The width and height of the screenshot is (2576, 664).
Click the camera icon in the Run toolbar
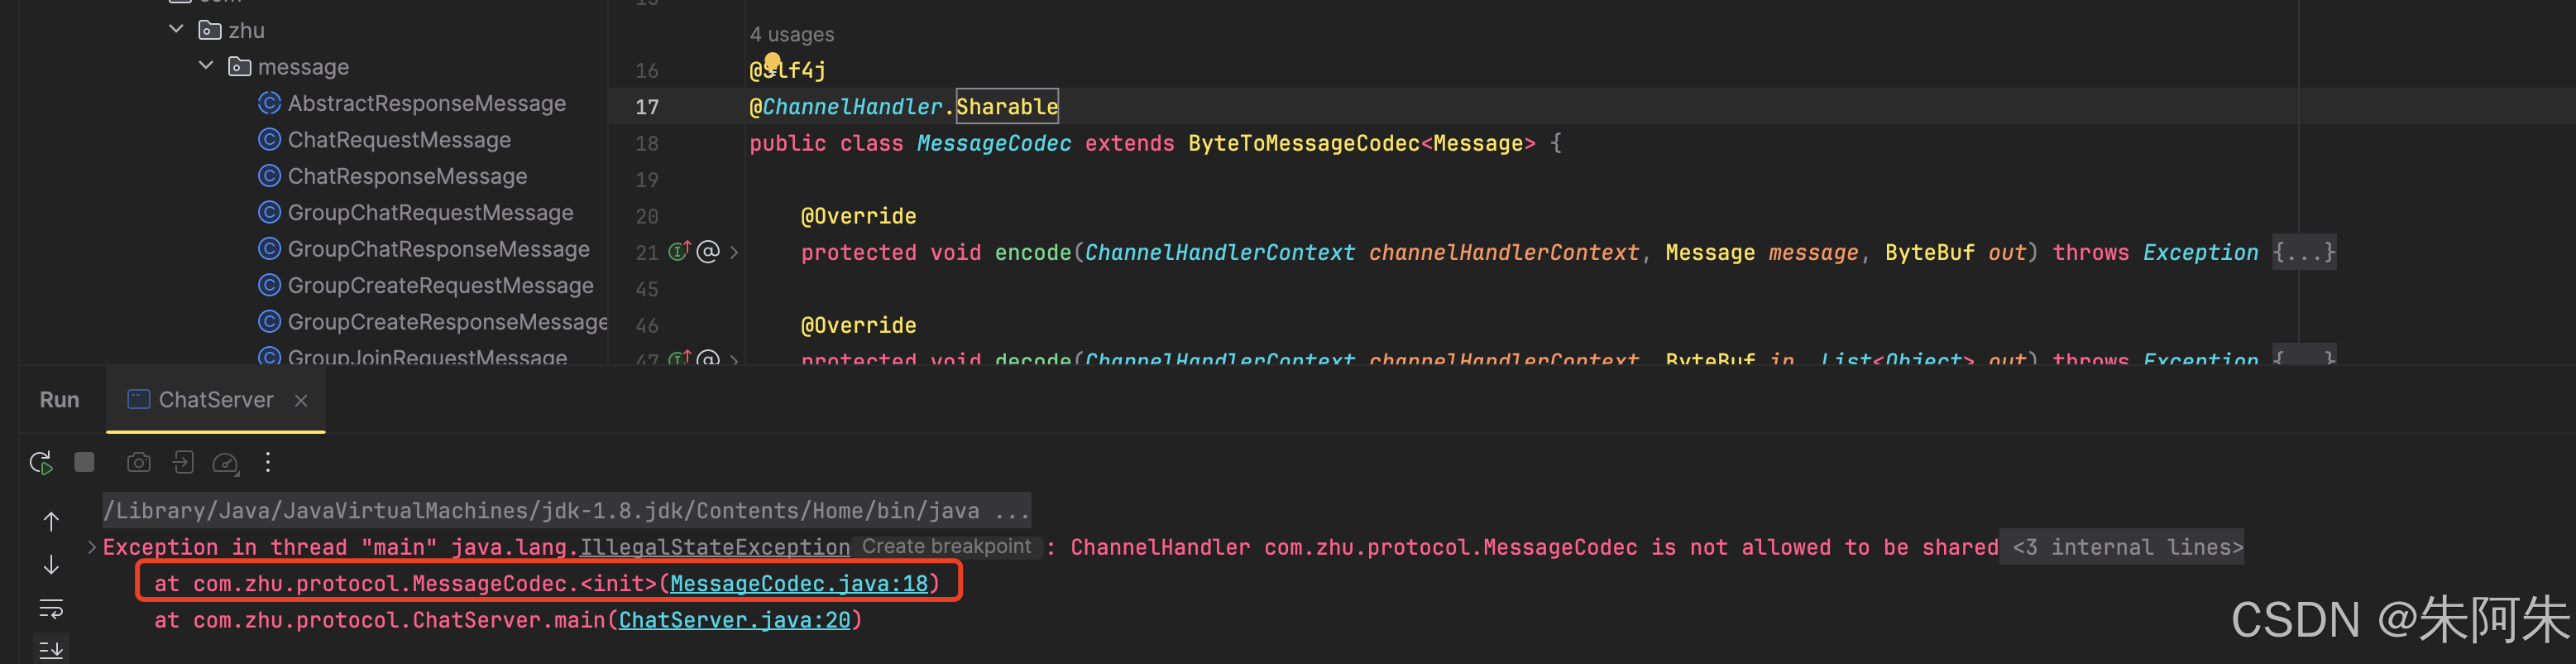(139, 462)
